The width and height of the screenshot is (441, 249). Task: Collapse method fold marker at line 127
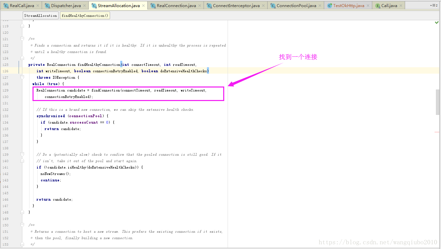[22, 77]
